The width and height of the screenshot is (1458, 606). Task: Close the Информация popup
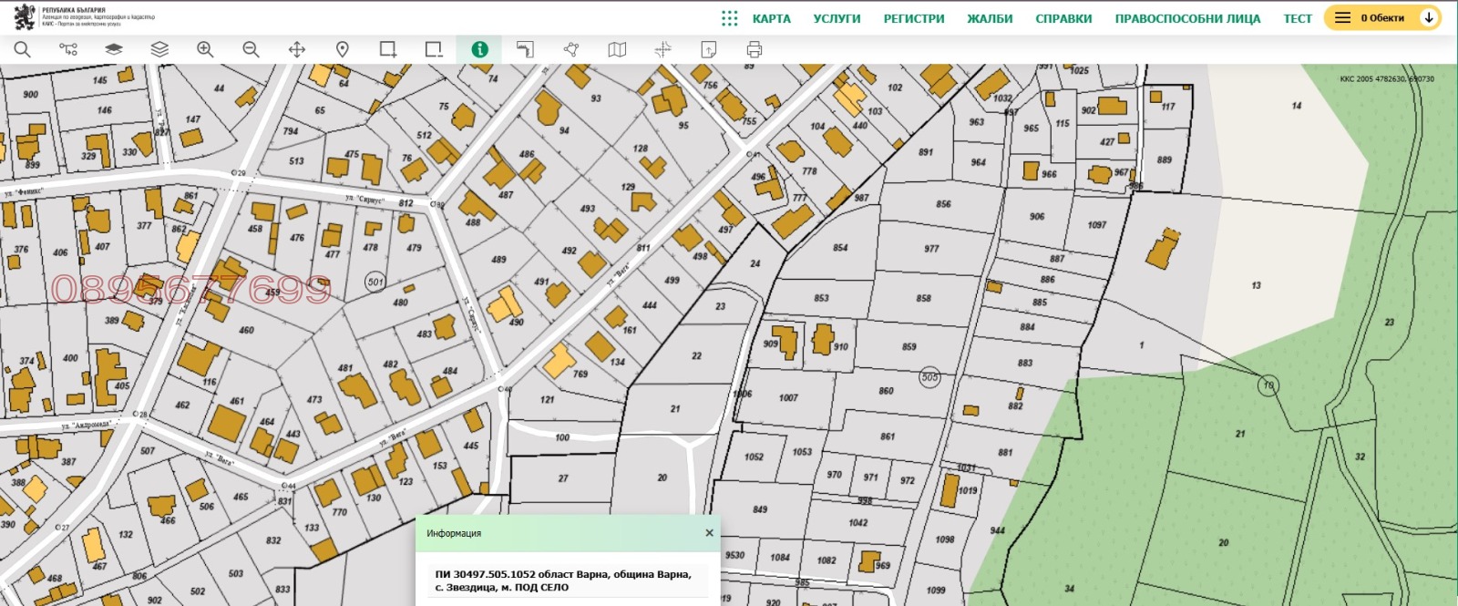coord(709,533)
